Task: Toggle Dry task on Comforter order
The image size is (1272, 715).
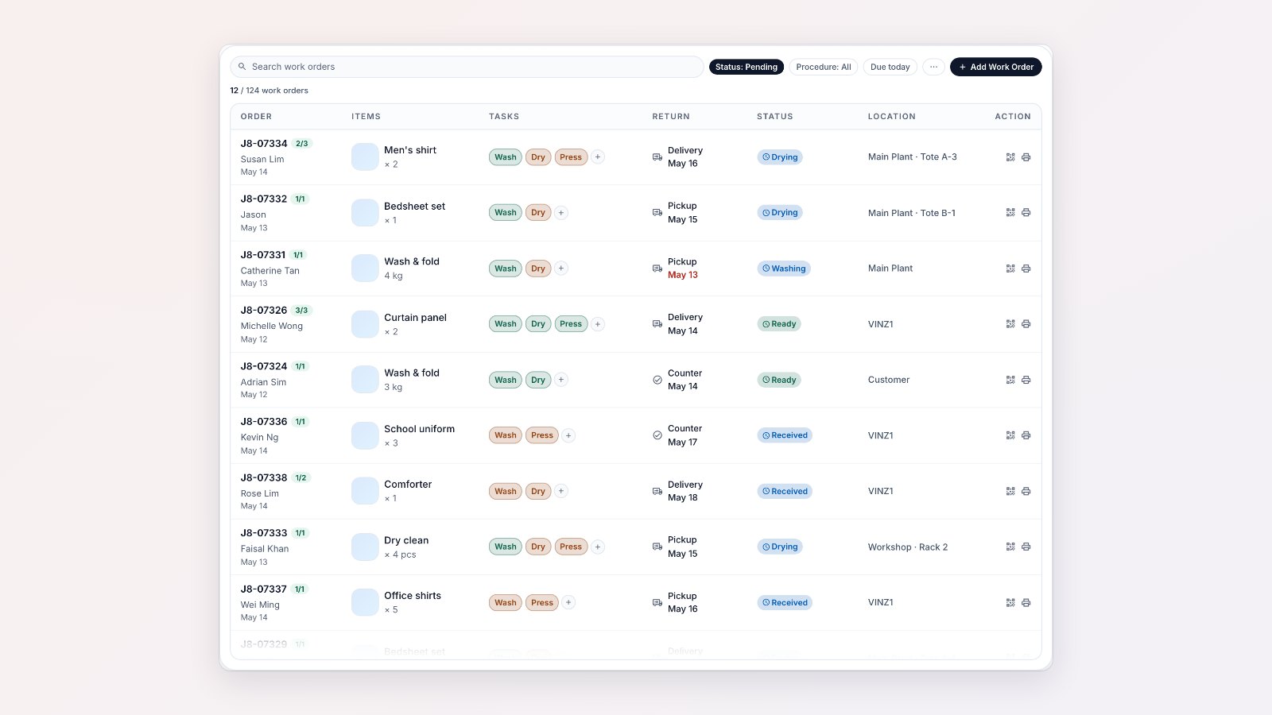Action: (x=538, y=491)
